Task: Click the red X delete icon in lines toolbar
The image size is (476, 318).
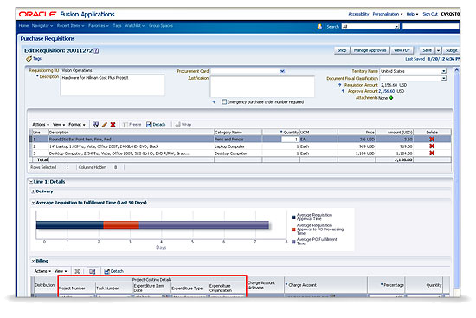Action: pyautogui.click(x=113, y=125)
